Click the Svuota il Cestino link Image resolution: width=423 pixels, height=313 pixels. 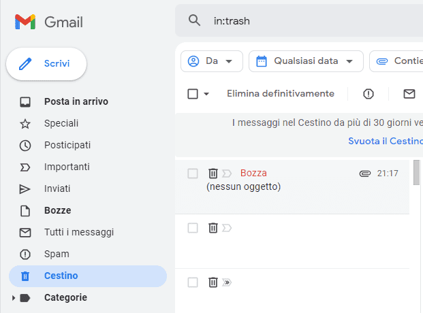tap(385, 141)
